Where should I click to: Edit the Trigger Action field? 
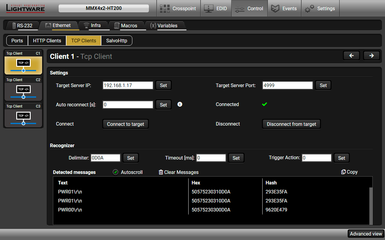click(x=317, y=158)
